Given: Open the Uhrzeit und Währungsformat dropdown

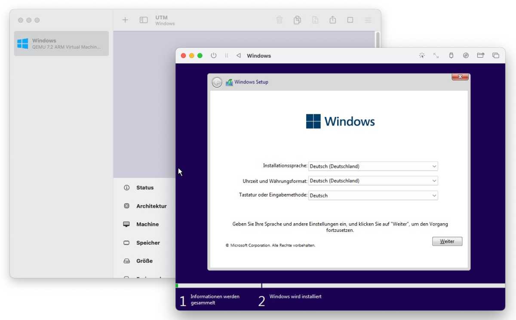Looking at the screenshot, I should [x=373, y=181].
